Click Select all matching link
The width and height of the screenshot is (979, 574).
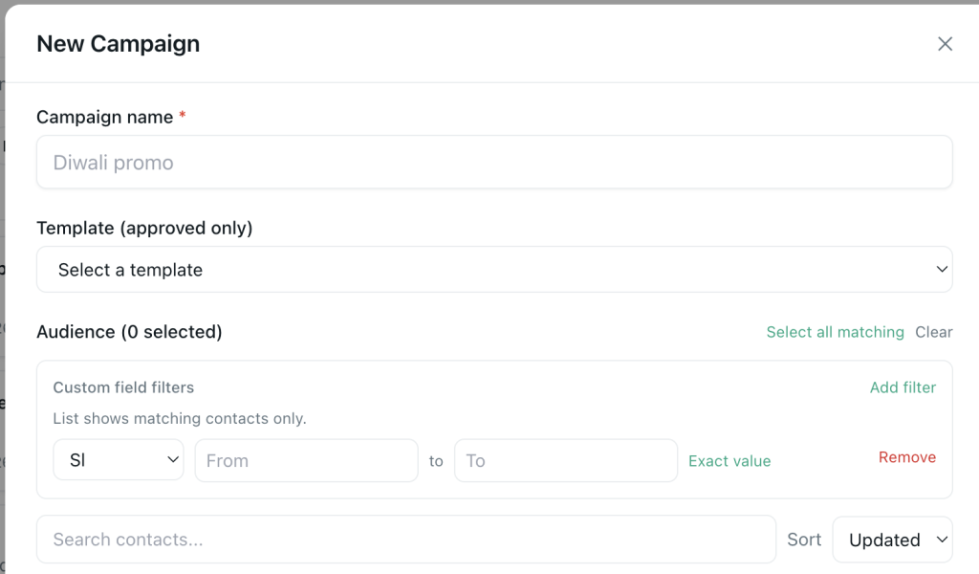[x=835, y=332]
